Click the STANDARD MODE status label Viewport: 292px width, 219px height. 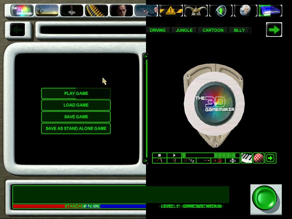click(82, 206)
